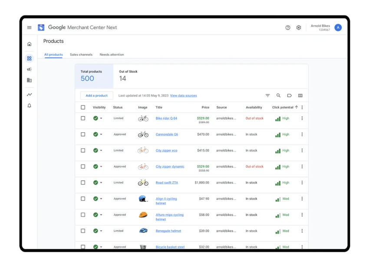Click the Merchant Center logo icon
Screen dimensions: 369x268
pos(41,27)
